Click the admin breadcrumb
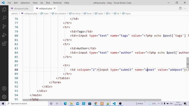This screenshot has width=189, height=106. coord(14,14)
